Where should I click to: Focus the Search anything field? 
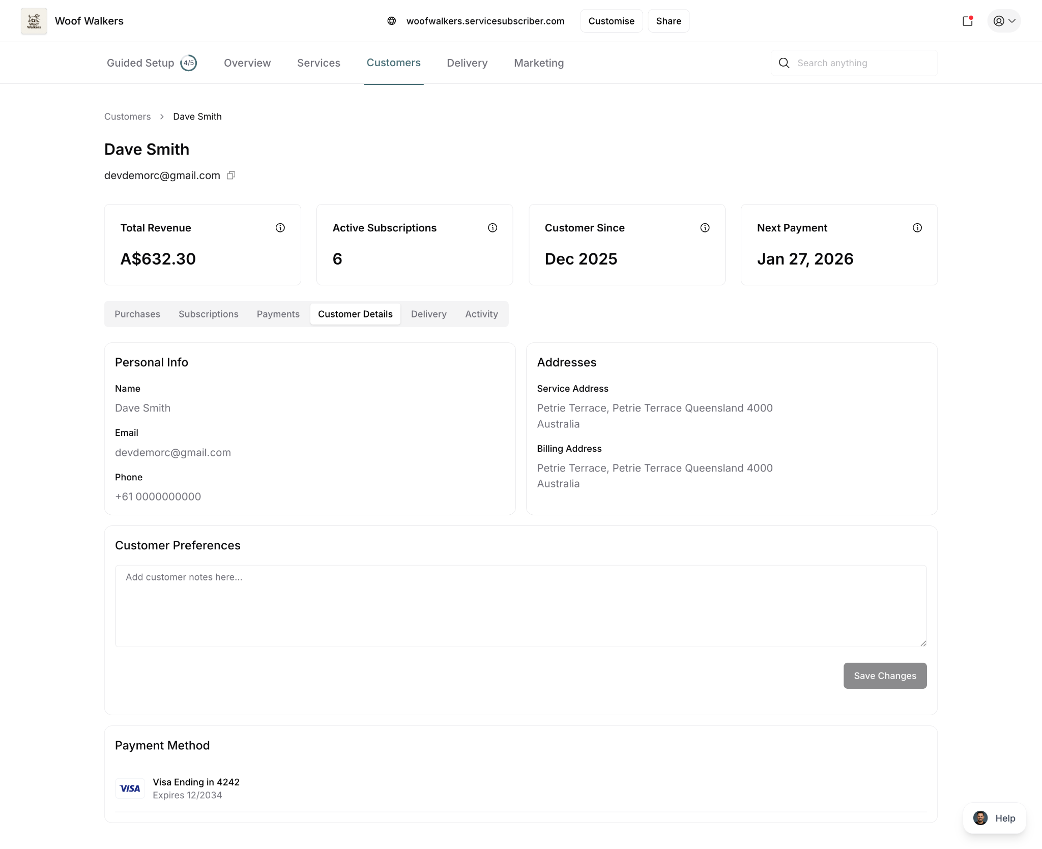click(x=862, y=63)
